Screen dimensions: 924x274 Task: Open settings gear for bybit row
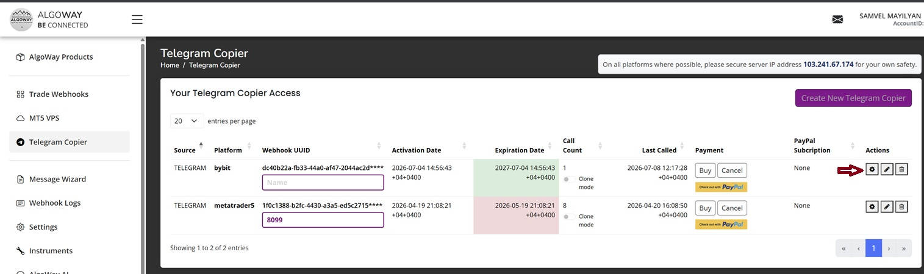(x=872, y=169)
